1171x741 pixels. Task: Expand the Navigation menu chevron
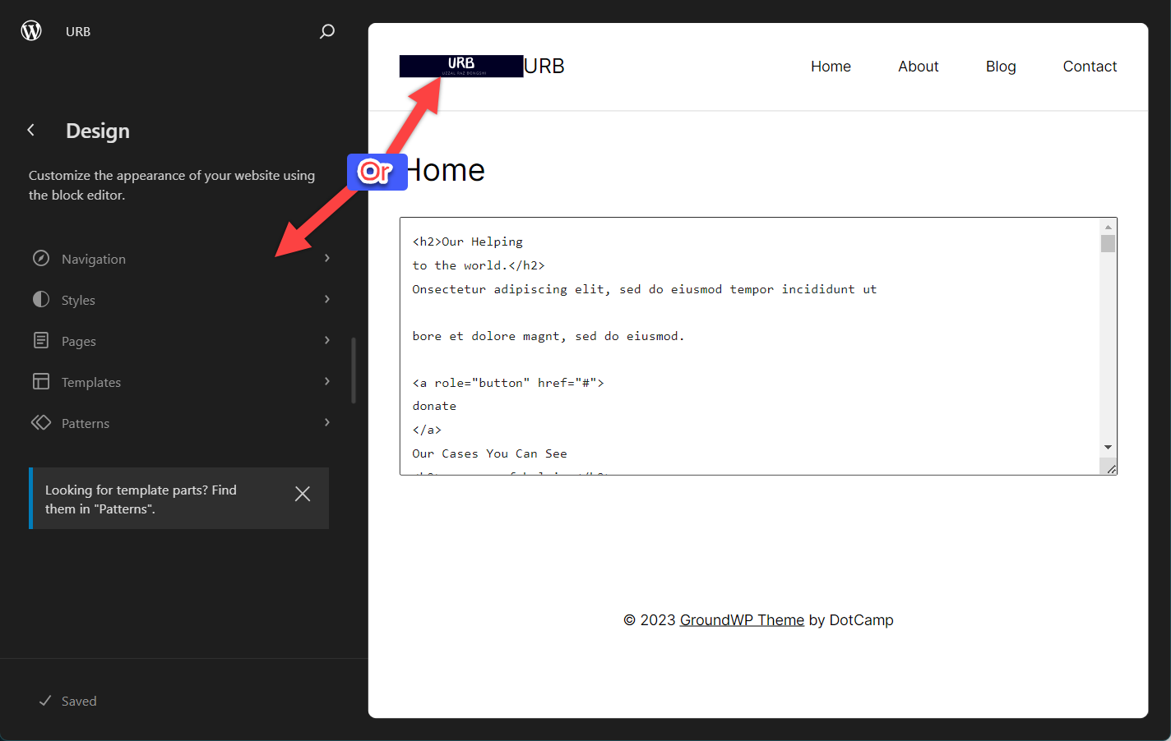tap(327, 258)
